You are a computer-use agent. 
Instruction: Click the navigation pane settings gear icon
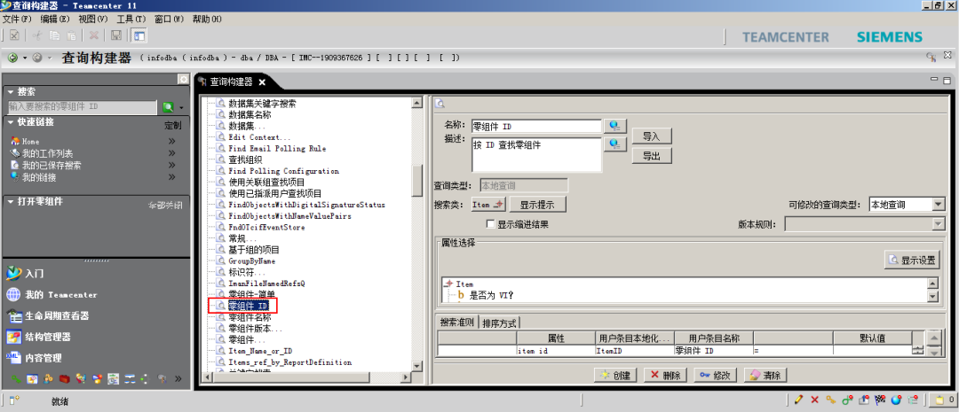[x=182, y=79]
